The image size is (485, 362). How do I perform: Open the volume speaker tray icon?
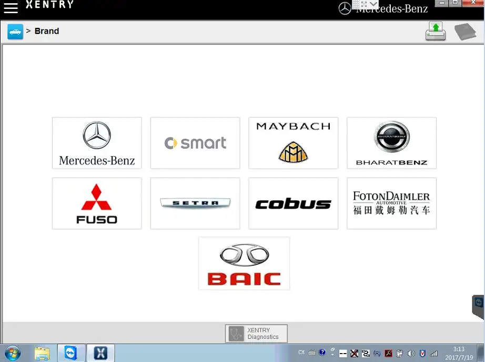(411, 354)
